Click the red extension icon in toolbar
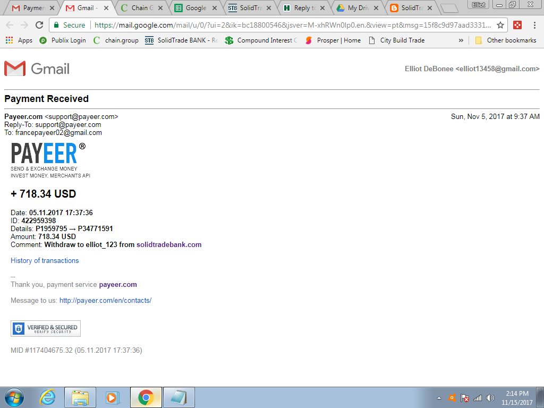544x408 pixels. tap(517, 25)
